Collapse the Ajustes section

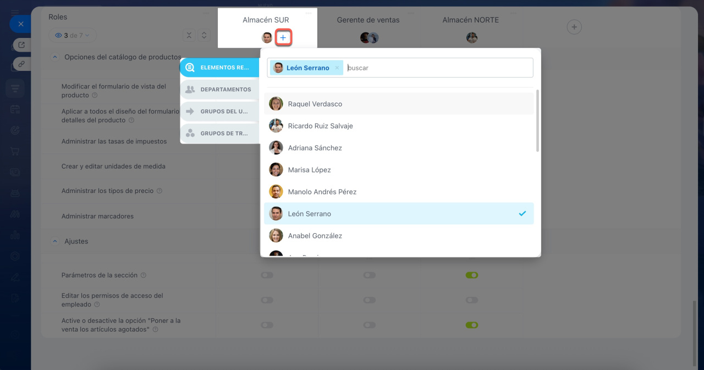54,241
